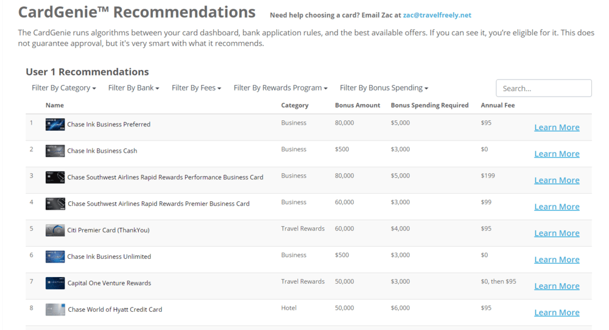Viewport: 609px width, 330px height.
Task: Click into the Search input field
Action: click(x=543, y=88)
